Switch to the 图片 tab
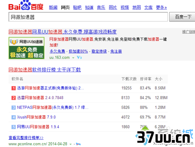The width and height of the screenshot is (195, 147). coord(113,7)
